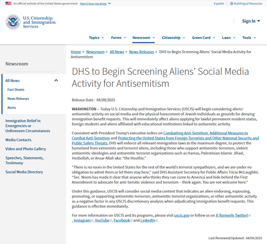Click external-link icon after X (formerly Twitter)

pyautogui.click(x=250, y=216)
